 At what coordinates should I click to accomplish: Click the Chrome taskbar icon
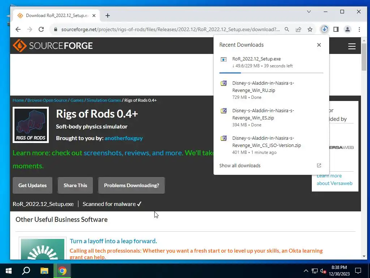62,271
